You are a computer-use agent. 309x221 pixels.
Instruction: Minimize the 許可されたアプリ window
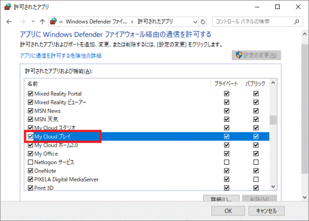pyautogui.click(x=257, y=7)
